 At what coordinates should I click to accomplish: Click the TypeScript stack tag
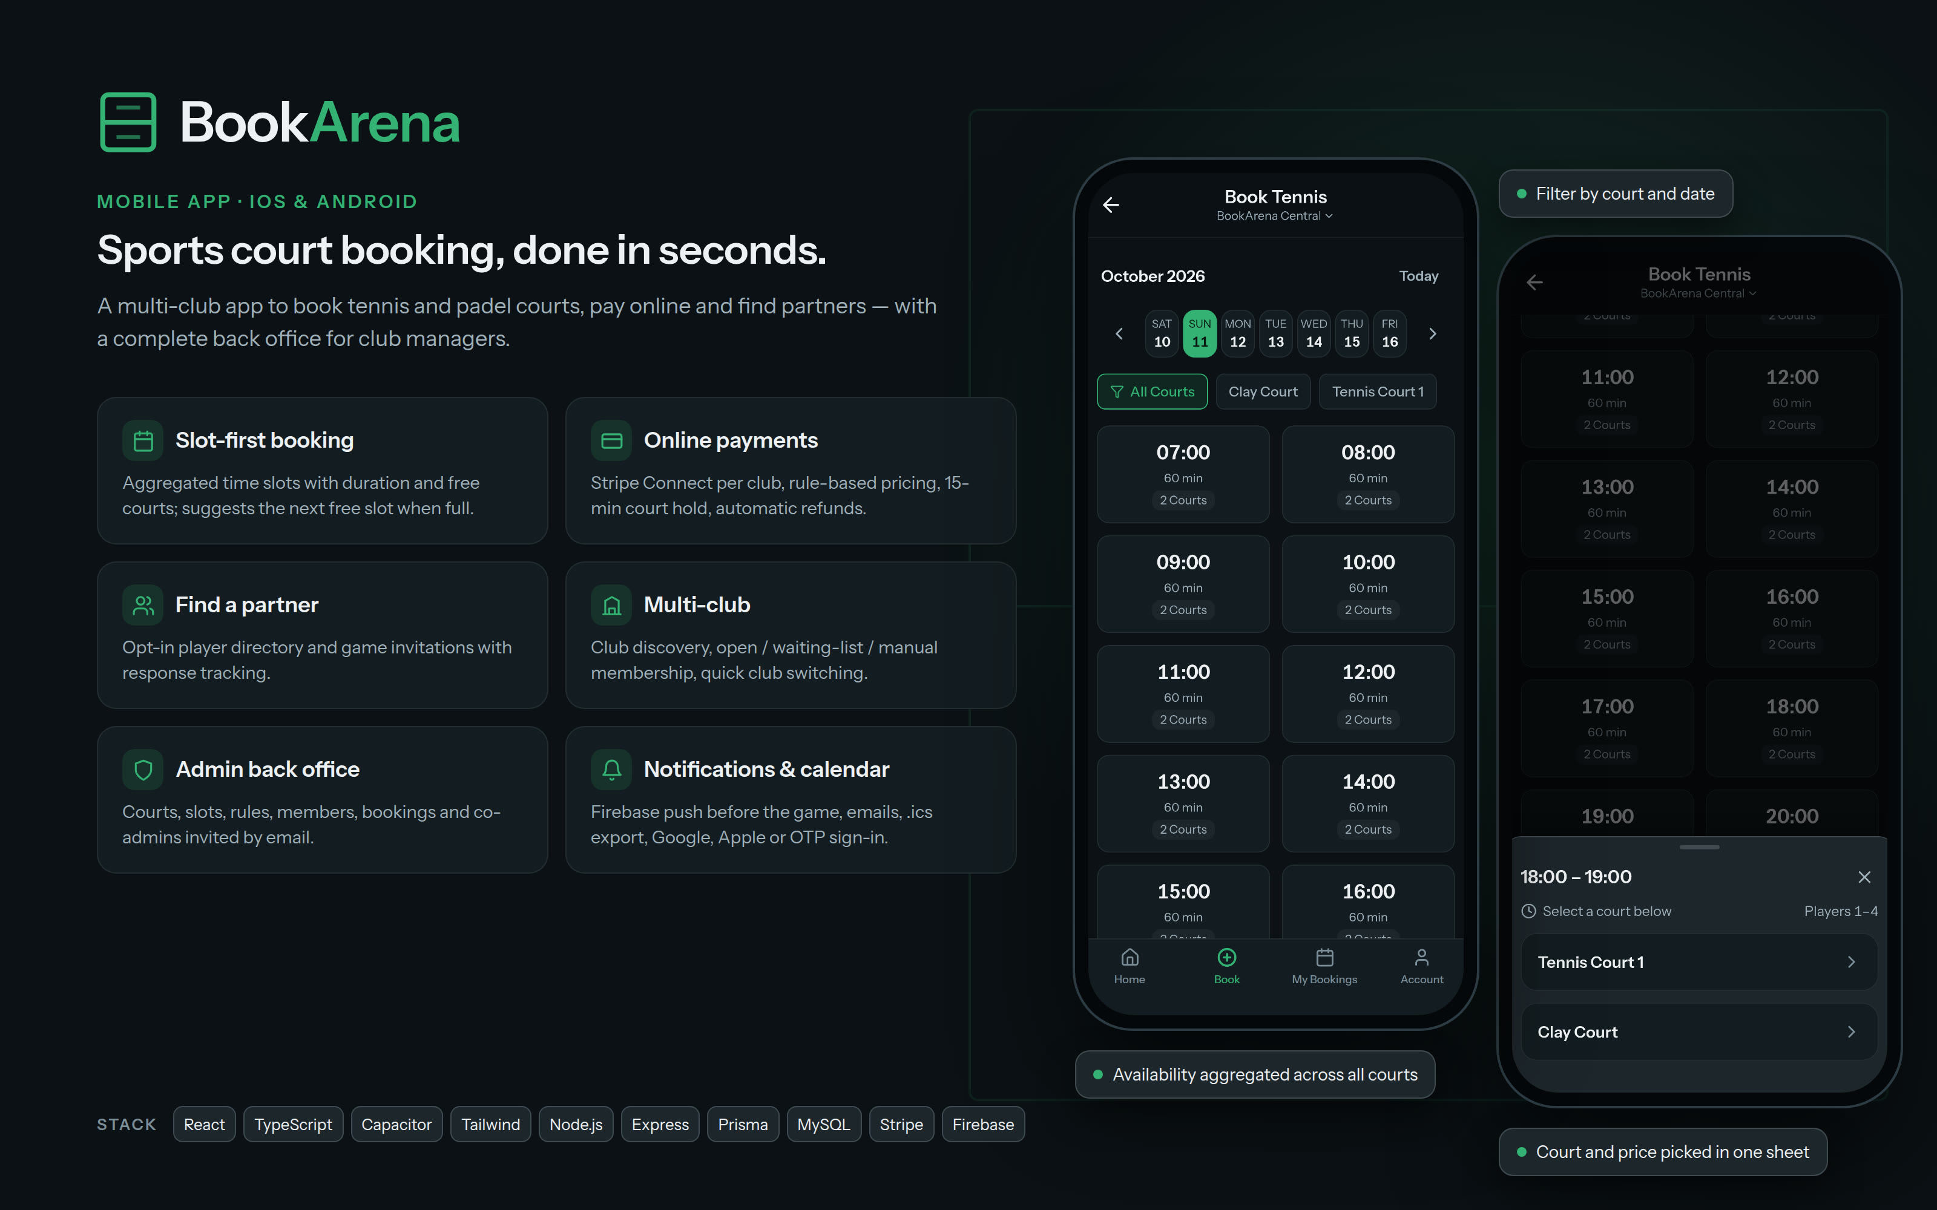[293, 1124]
